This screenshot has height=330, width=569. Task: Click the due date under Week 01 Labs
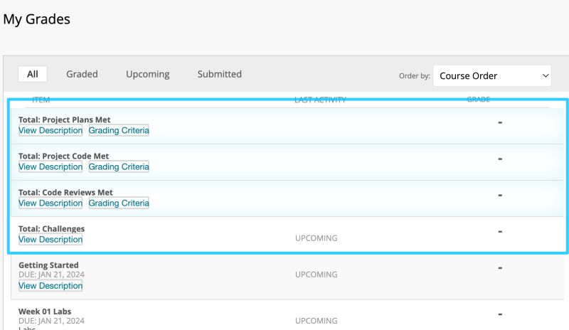point(51,321)
